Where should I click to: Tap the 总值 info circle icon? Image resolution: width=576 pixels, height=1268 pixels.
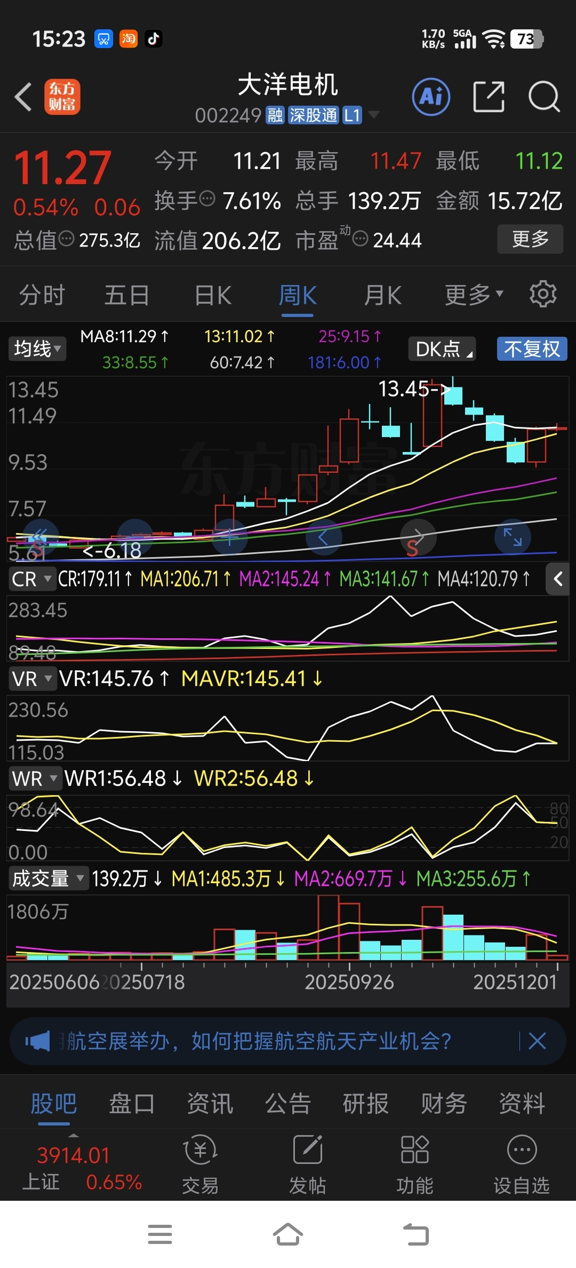pyautogui.click(x=66, y=239)
